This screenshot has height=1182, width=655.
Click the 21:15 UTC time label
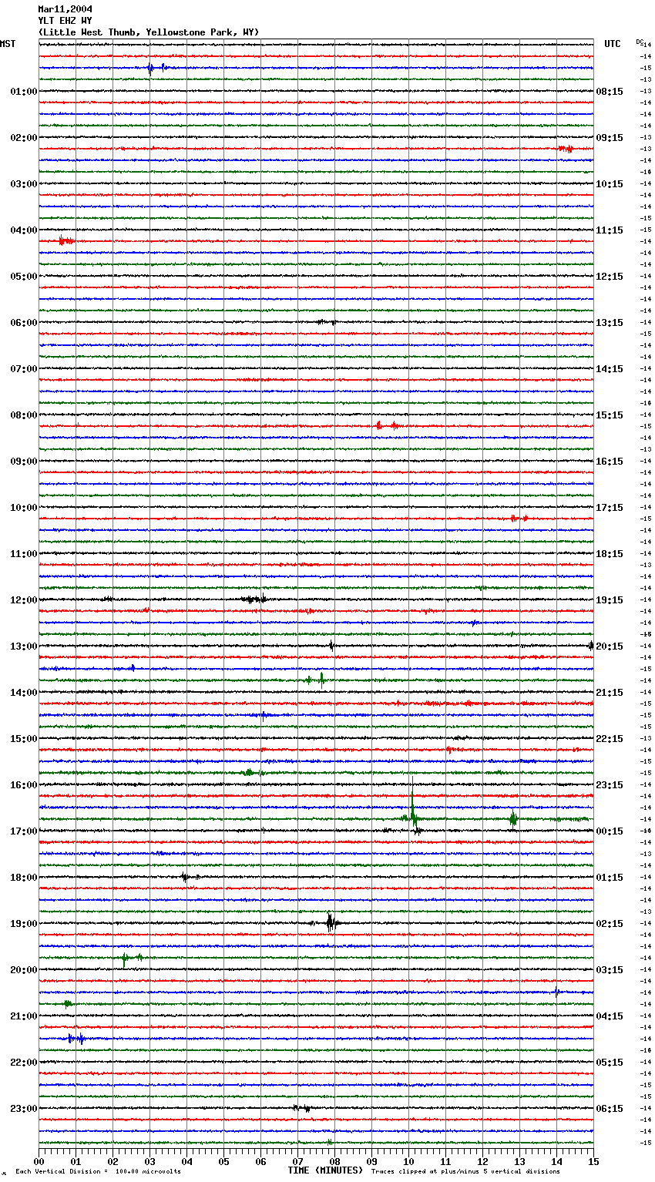(610, 693)
